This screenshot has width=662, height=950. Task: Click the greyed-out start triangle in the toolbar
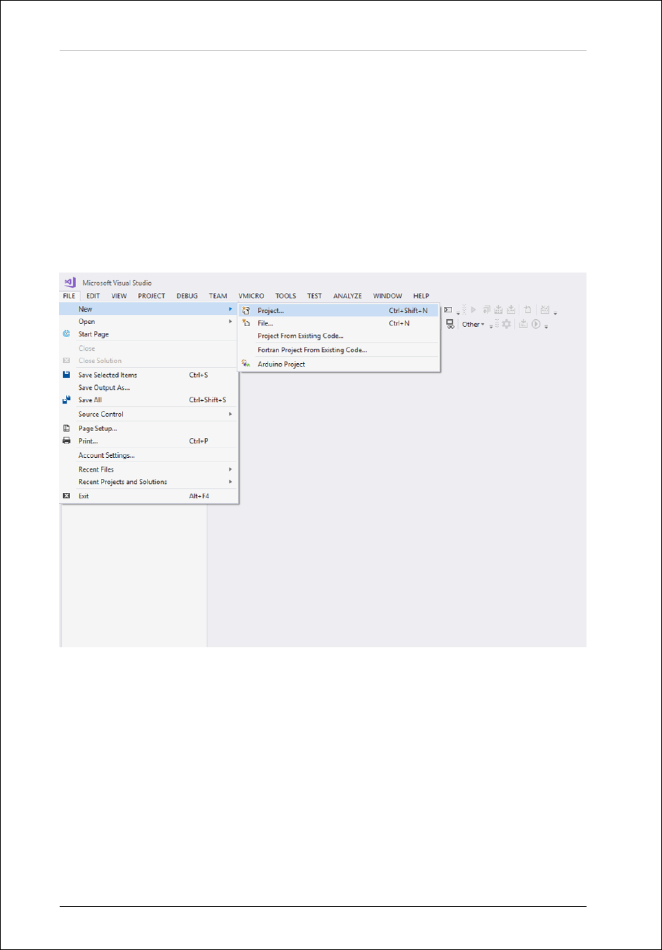(x=473, y=310)
